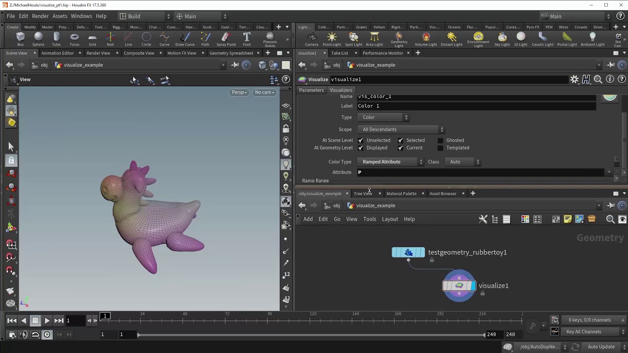This screenshot has height=353, width=628.
Task: Expand the Scope All Descendants dropdown
Action: 402,129
